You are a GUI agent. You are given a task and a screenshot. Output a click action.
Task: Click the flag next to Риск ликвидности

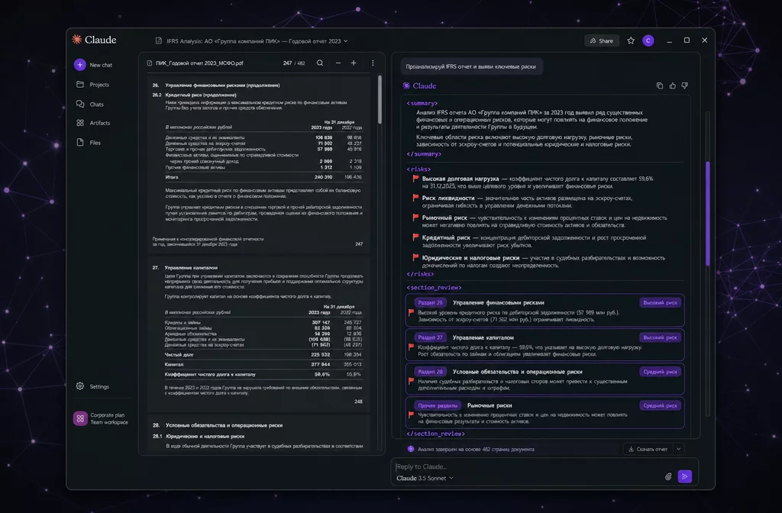(x=415, y=198)
